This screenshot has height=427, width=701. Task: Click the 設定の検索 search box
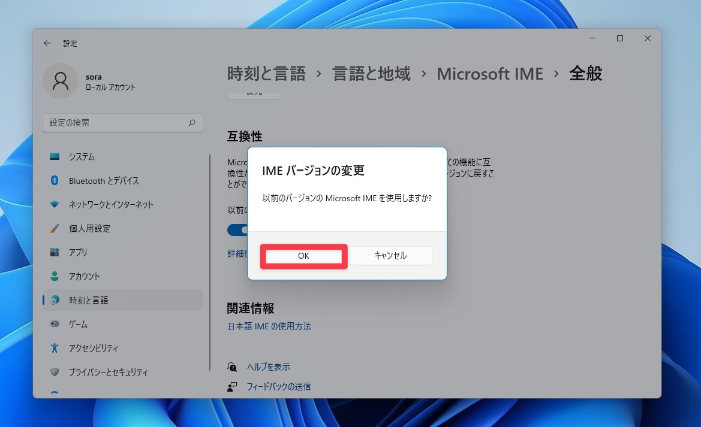[122, 122]
